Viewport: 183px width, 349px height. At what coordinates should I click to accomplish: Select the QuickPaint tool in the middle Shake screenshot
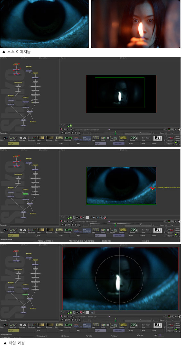(13, 230)
